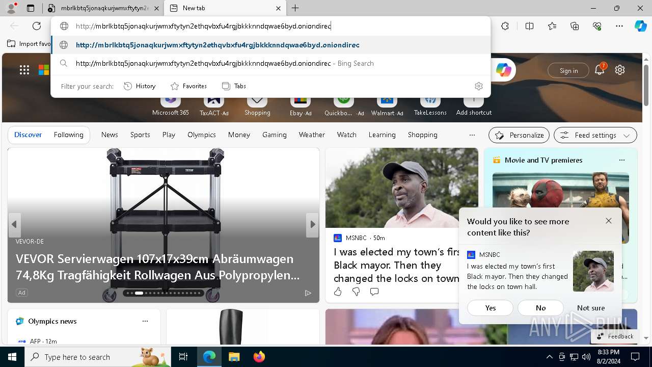The image size is (652, 367).
Task: Click into the address bar URL field
Action: pyautogui.click(x=270, y=26)
